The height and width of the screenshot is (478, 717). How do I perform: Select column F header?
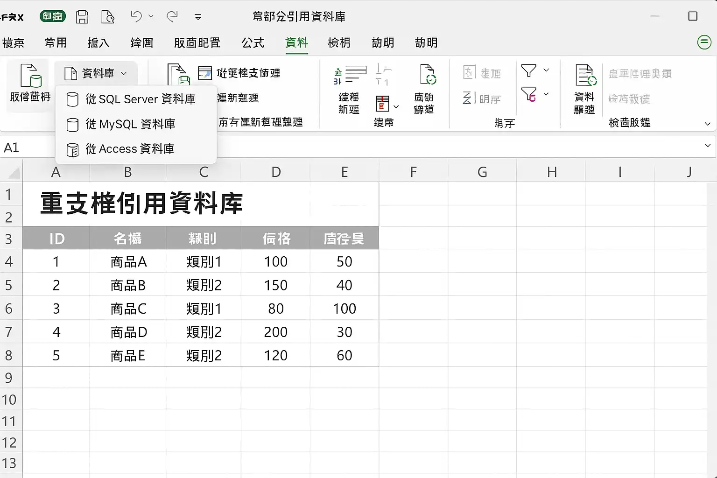(x=413, y=172)
